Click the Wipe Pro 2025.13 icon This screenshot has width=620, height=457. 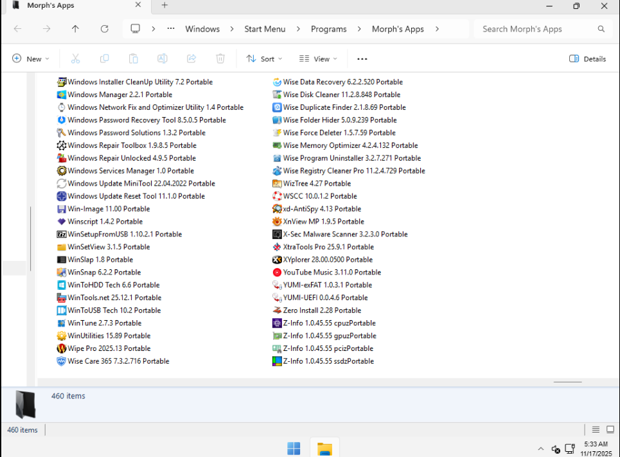tap(61, 348)
